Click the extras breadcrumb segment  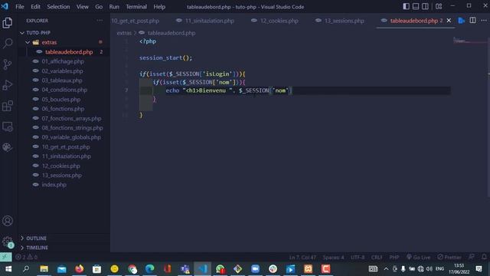pyautogui.click(x=124, y=33)
